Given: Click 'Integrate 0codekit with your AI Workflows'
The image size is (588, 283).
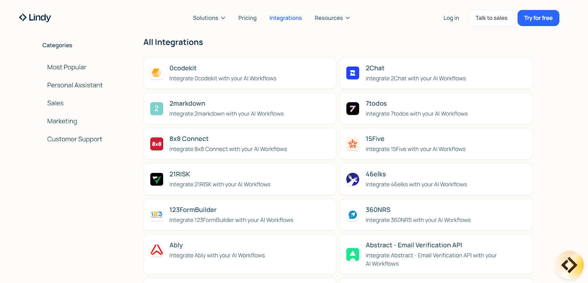Looking at the screenshot, I should coord(223,78).
